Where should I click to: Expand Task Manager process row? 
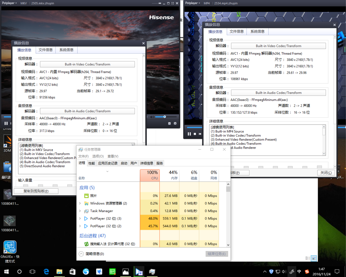[x=80, y=211]
